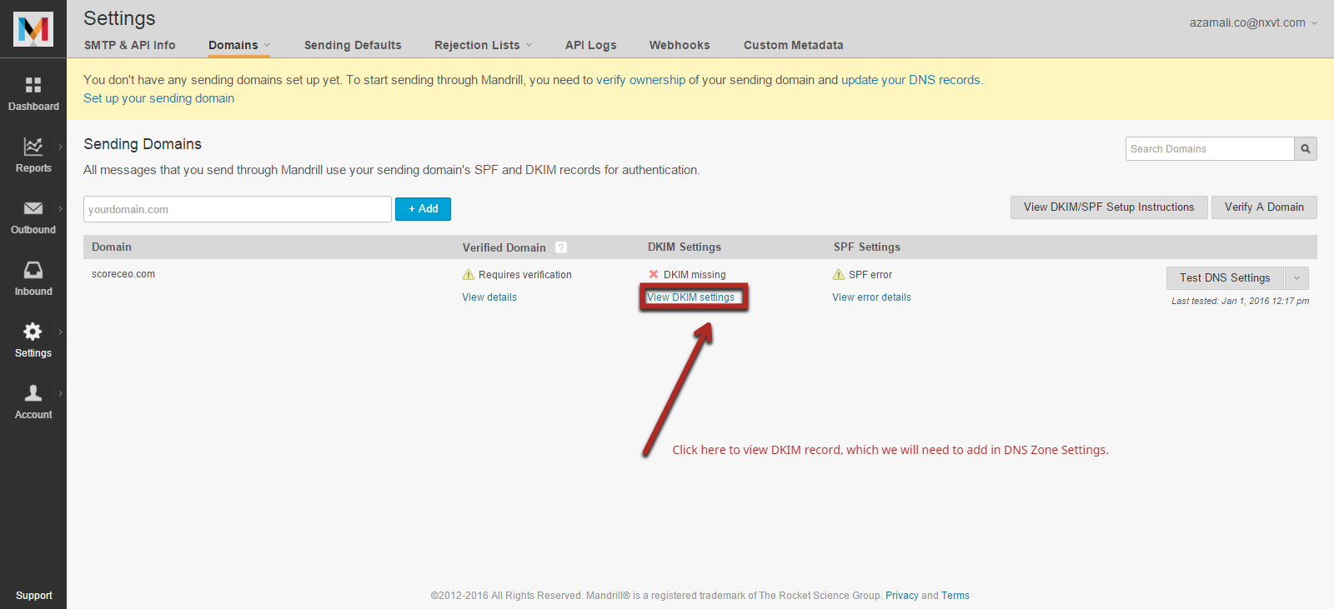Click the scoreceo.com domain name
The height and width of the screenshot is (609, 1334).
[123, 274]
